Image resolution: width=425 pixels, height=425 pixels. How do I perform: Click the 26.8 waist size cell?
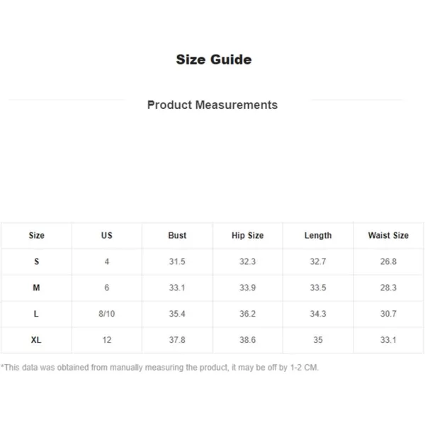[x=388, y=261]
